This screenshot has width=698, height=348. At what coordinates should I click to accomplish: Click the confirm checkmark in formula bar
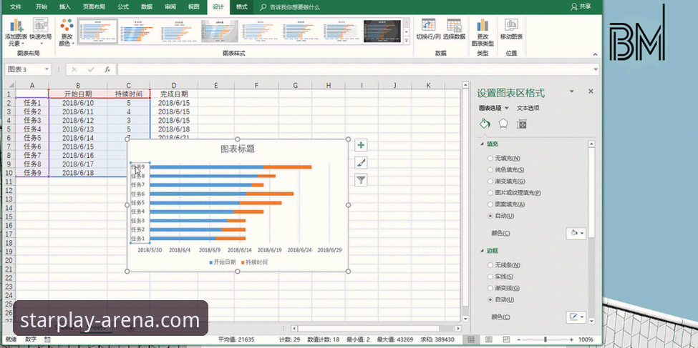tap(91, 70)
